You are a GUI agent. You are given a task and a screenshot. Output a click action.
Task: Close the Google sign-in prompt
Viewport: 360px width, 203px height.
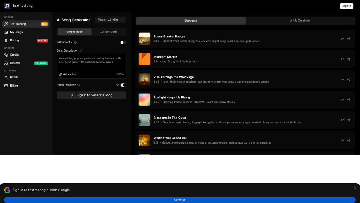pos(355,187)
